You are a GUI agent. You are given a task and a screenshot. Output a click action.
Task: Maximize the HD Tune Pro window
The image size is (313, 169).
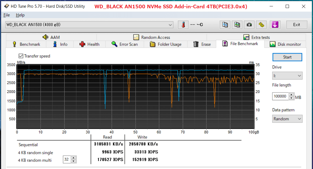tap(287, 6)
